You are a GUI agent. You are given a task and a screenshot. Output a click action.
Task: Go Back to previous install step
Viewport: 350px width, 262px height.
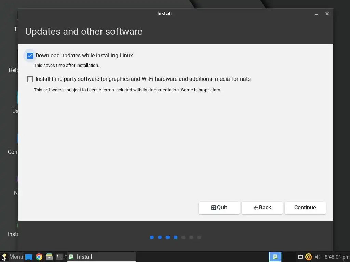pyautogui.click(x=262, y=208)
